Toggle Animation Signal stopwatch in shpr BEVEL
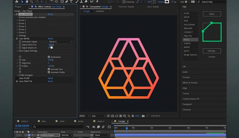This screenshot has height=138, width=239. pyautogui.click(x=20, y=42)
